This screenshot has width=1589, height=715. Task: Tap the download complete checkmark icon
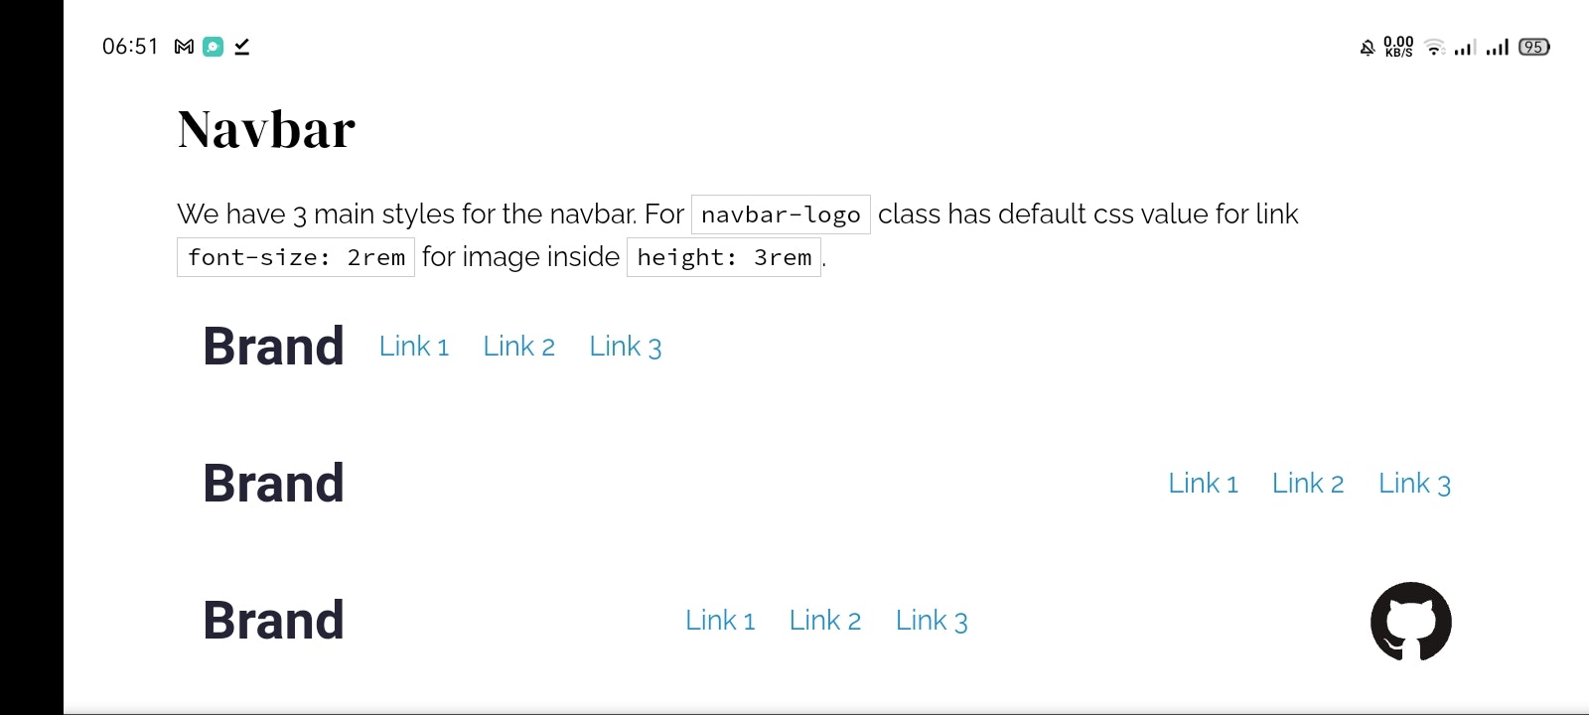(x=242, y=46)
